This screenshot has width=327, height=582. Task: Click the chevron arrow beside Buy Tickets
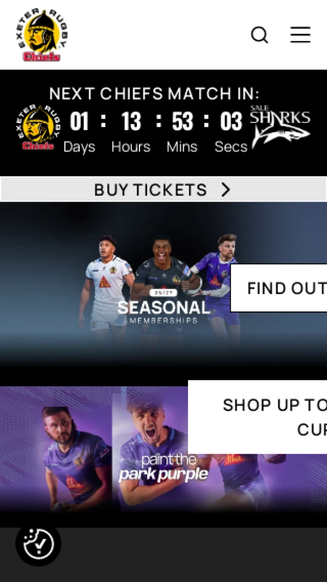(x=226, y=190)
